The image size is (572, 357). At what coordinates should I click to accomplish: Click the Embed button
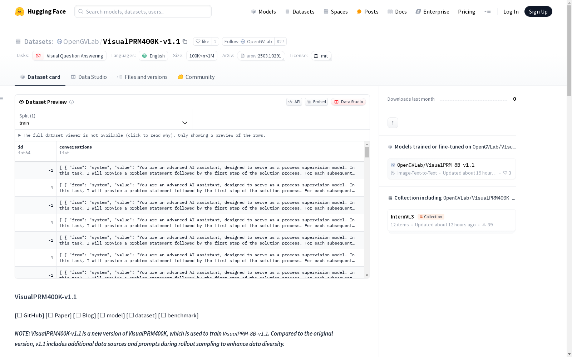point(316,102)
